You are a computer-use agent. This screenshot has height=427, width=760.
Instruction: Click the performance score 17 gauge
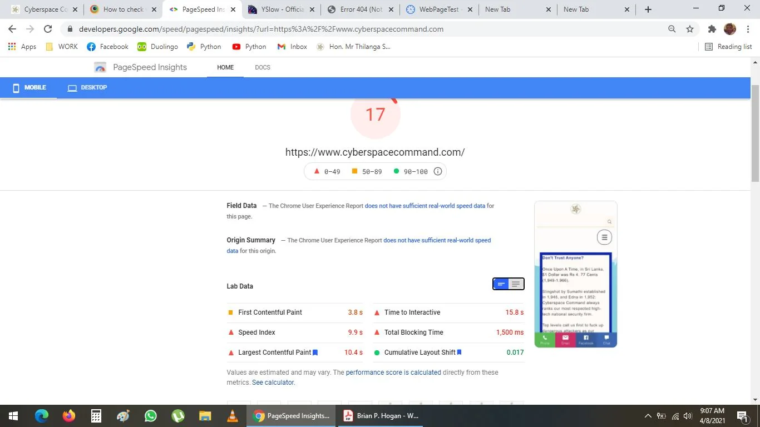pyautogui.click(x=376, y=115)
